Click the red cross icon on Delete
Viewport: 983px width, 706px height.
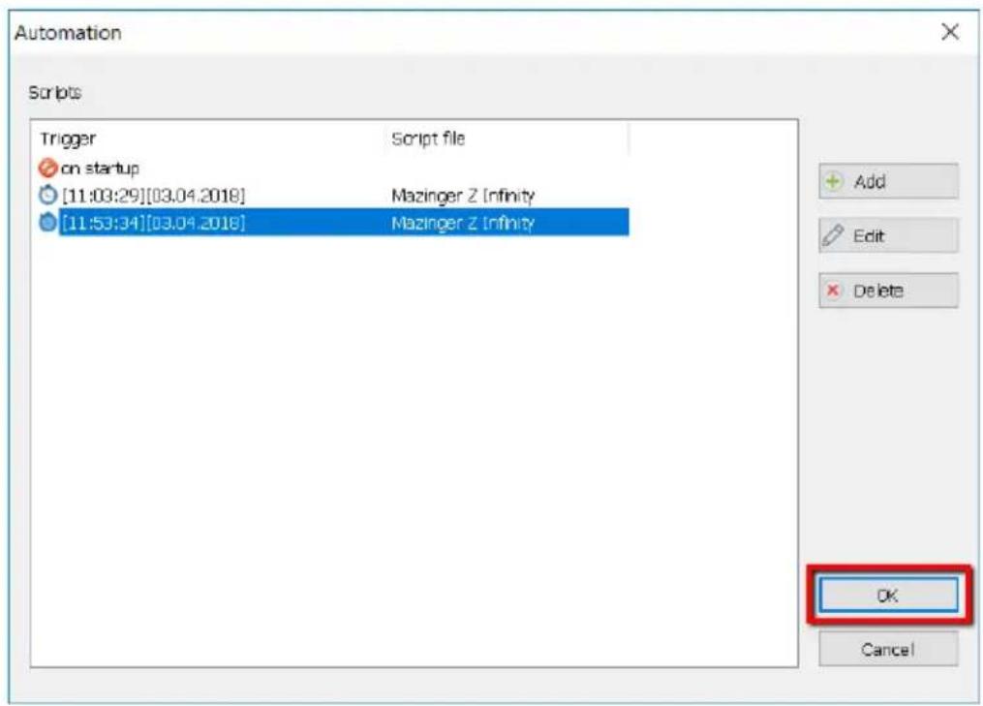833,291
